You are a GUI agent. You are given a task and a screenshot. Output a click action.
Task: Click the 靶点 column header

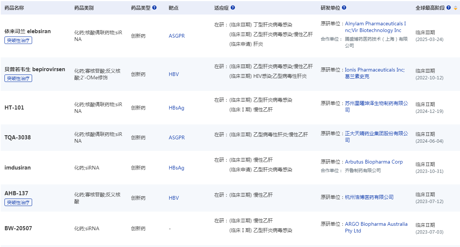(x=174, y=8)
